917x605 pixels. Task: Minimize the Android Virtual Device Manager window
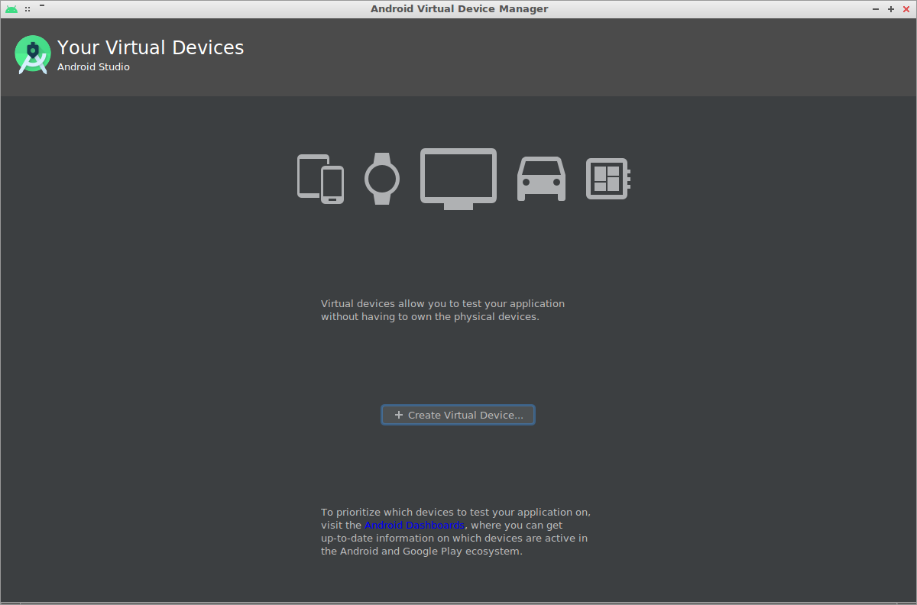point(876,9)
